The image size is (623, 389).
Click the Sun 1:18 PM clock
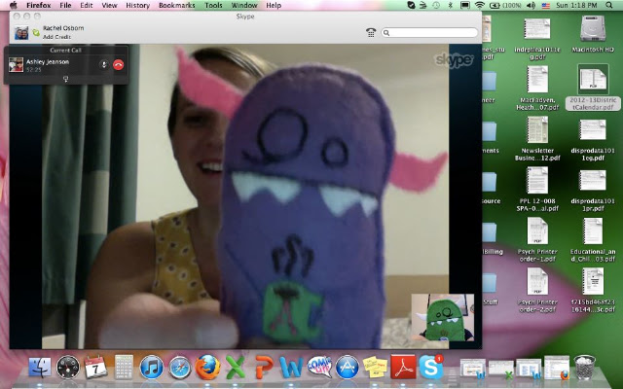[576, 5]
